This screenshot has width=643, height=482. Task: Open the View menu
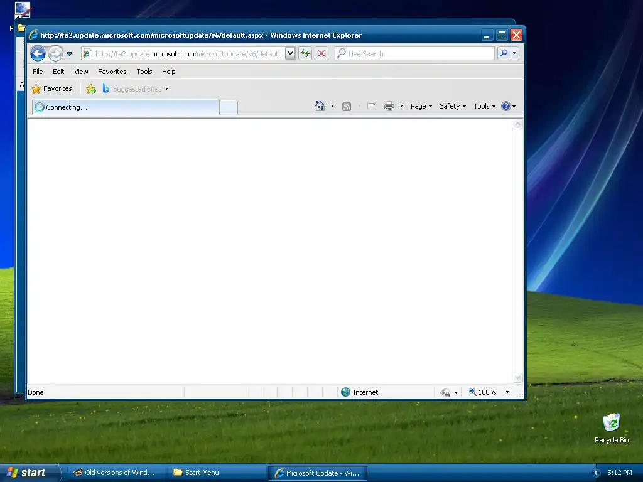81,72
